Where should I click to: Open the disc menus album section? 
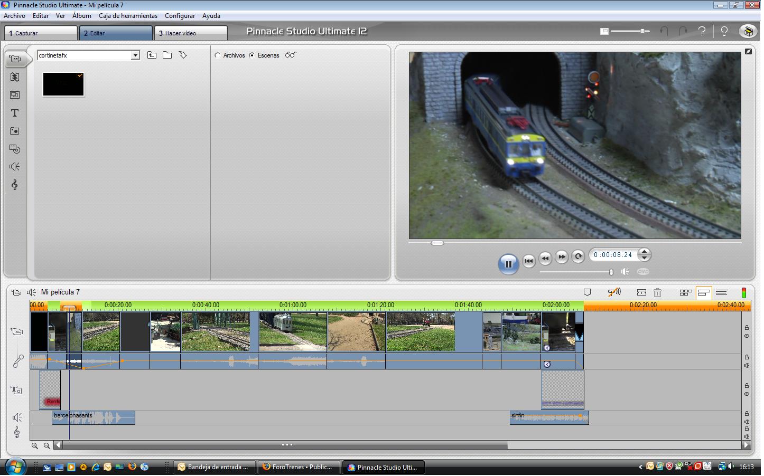15,149
